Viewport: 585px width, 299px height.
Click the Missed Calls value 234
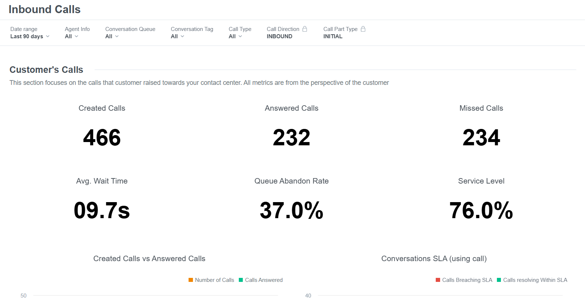(481, 138)
